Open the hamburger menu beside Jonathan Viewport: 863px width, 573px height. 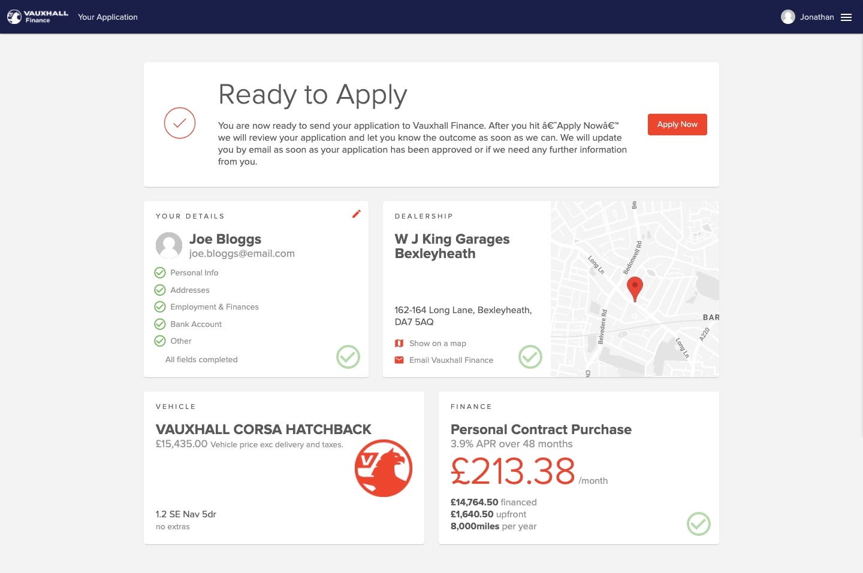(x=846, y=17)
